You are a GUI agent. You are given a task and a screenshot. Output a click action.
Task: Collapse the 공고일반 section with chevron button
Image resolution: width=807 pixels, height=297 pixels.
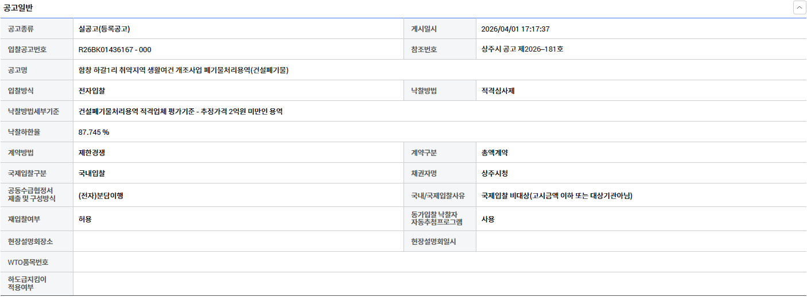(x=799, y=7)
